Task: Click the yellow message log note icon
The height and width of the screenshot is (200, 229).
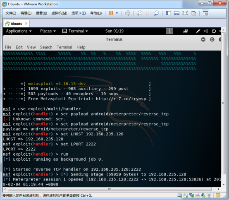Action: [218, 195]
